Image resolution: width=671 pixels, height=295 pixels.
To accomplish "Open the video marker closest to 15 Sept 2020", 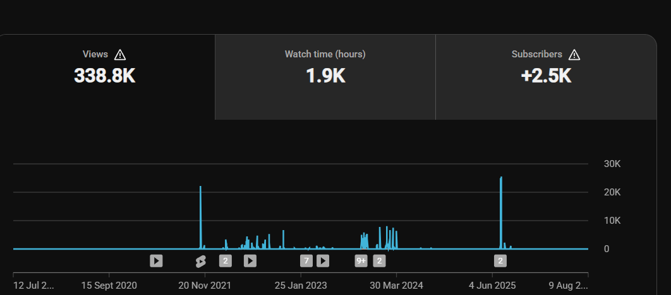I will coord(156,260).
